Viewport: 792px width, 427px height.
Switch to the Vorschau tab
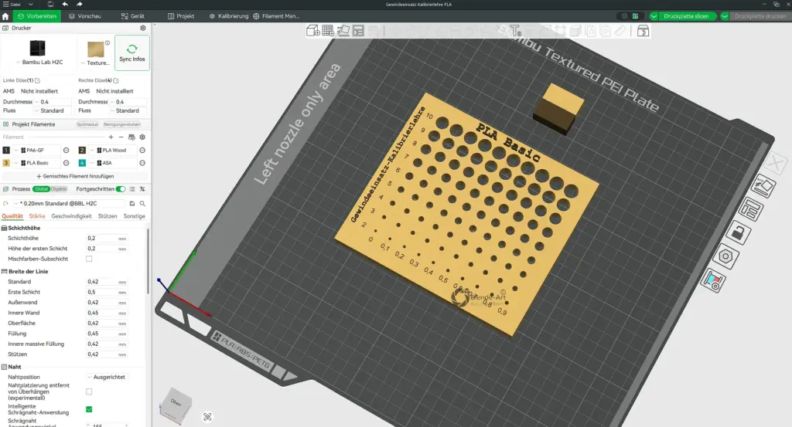pos(85,16)
